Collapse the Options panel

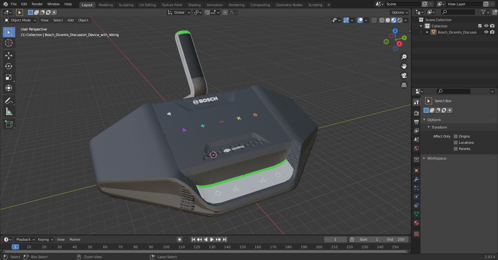click(x=424, y=120)
